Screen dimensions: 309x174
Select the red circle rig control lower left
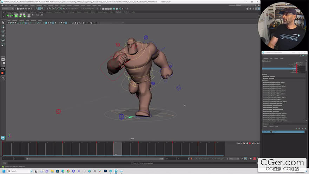pyautogui.click(x=58, y=111)
